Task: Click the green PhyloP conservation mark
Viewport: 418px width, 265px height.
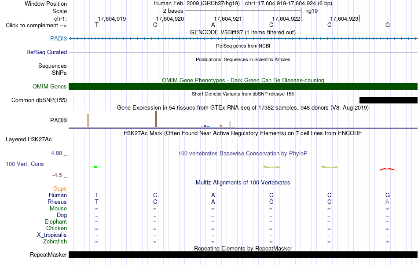Action: point(95,167)
